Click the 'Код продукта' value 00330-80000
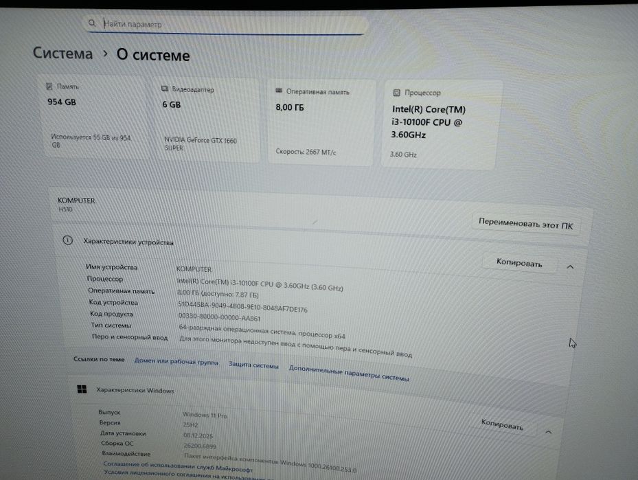The height and width of the screenshot is (480, 638). pos(219,317)
